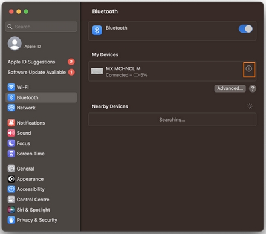Viewport: 266px width, 234px height.
Task: Click the Bluetooth help question mark
Action: click(x=253, y=88)
